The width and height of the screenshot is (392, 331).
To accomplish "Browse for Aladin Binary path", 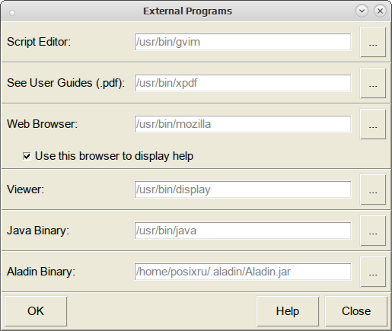I will [373, 272].
